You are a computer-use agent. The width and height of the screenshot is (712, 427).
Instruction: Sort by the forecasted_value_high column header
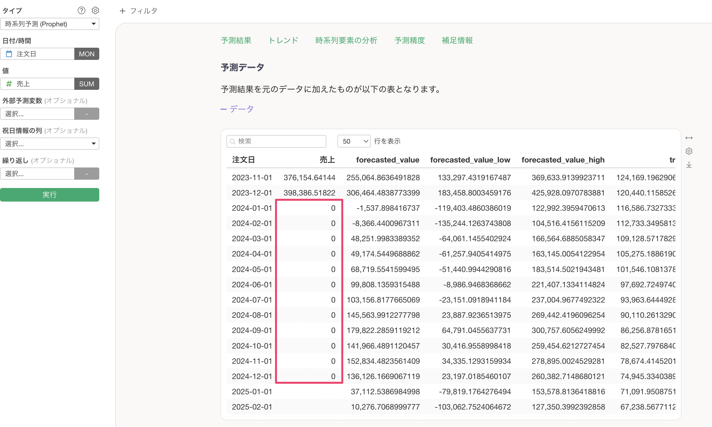coord(563,160)
